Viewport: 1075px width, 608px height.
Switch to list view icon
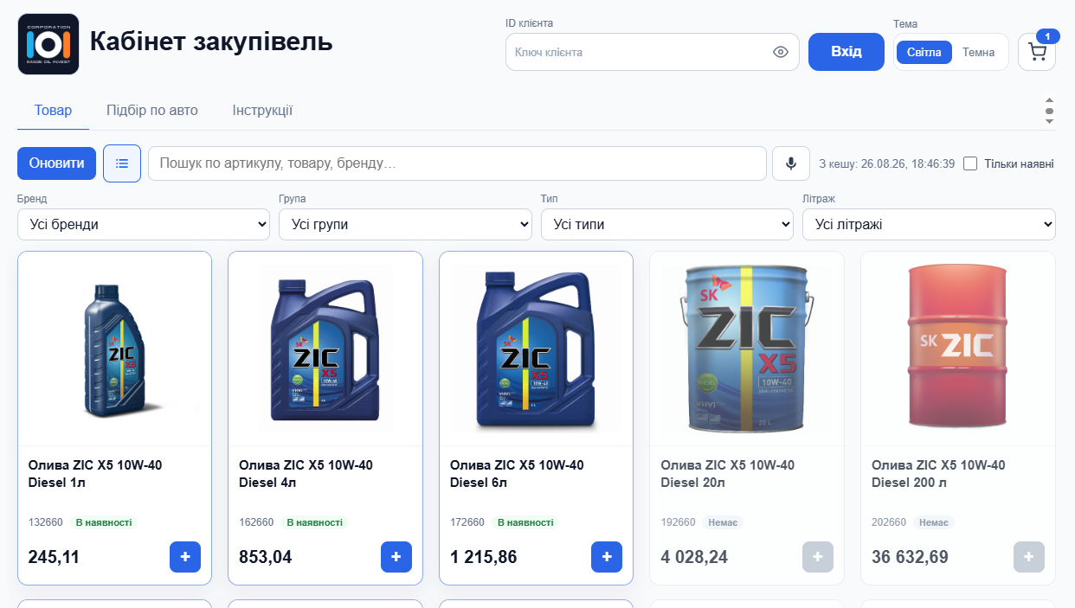click(122, 163)
